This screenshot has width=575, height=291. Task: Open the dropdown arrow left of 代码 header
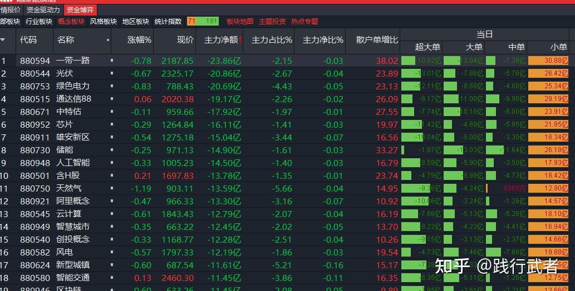3,40
